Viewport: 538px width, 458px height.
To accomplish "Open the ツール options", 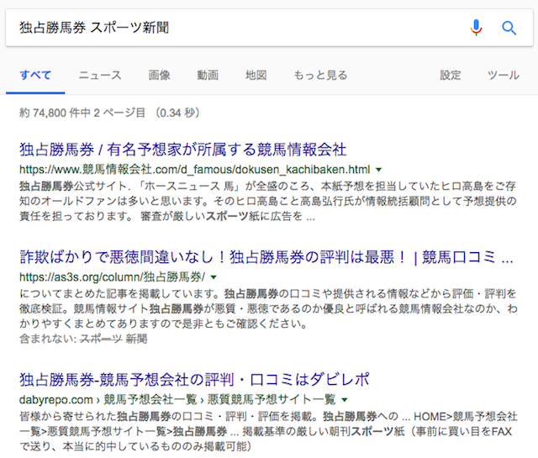I will 504,75.
